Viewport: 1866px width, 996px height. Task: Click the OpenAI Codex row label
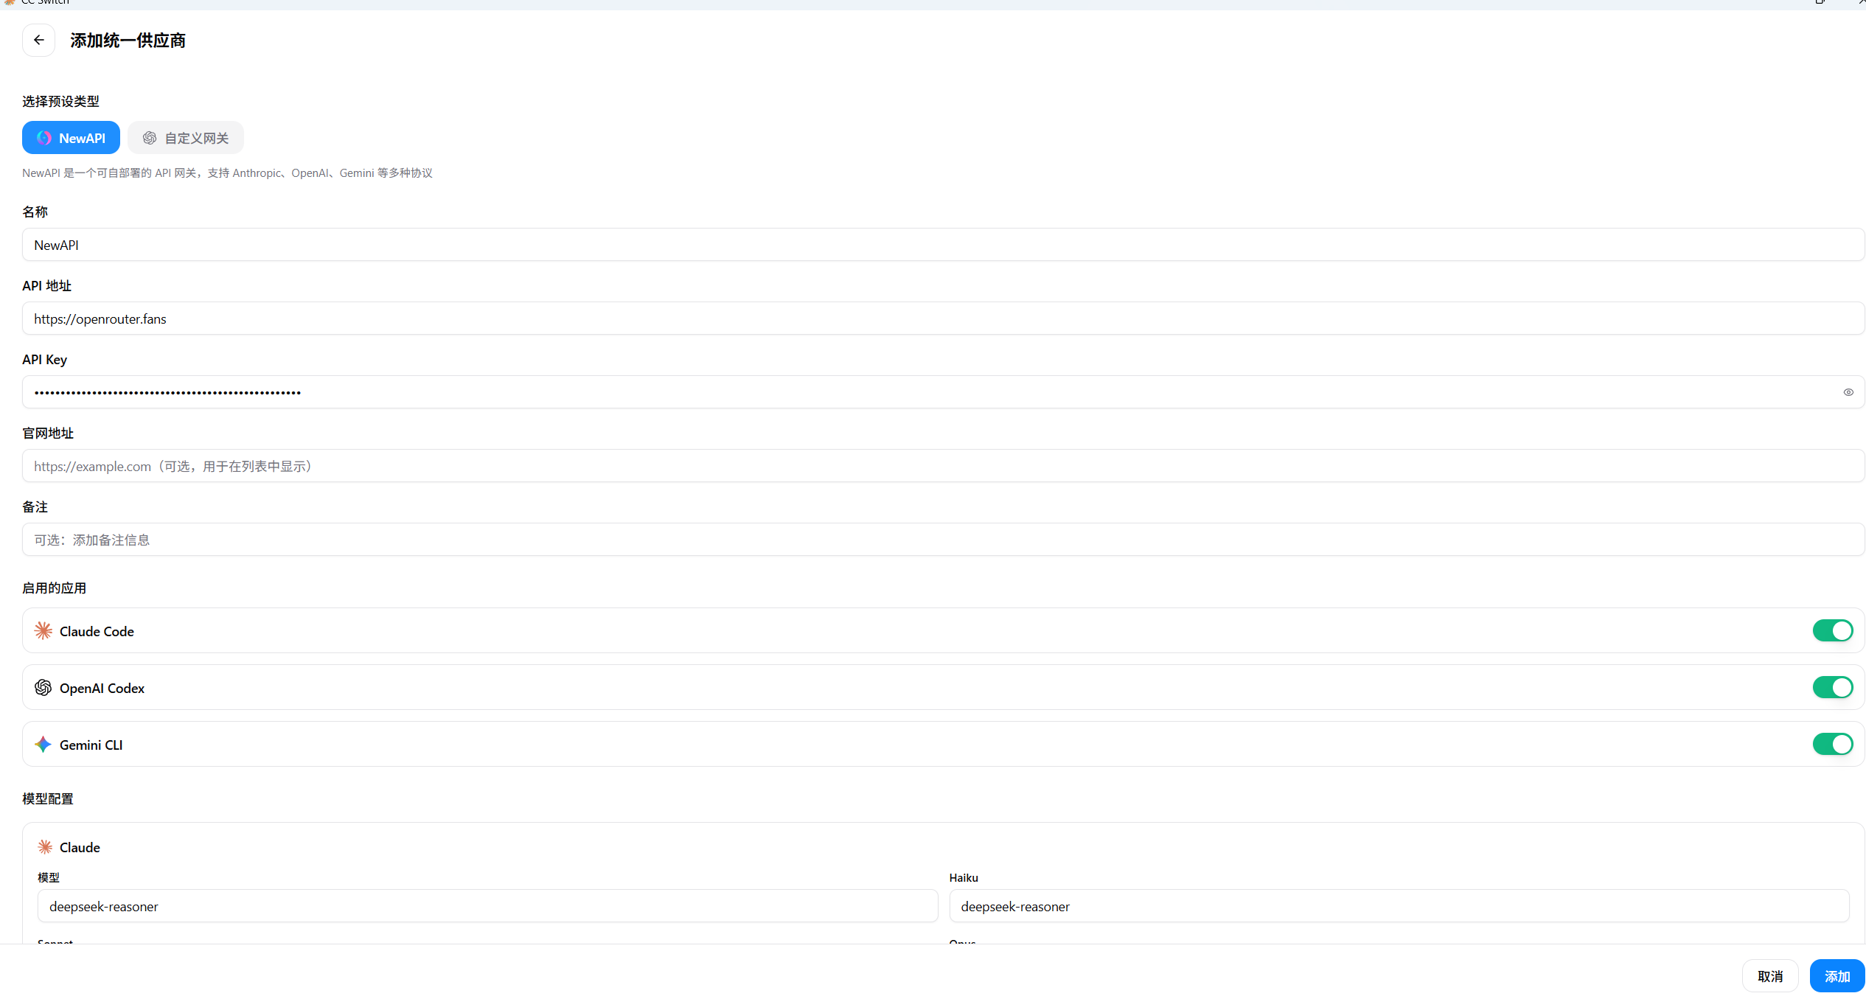102,689
